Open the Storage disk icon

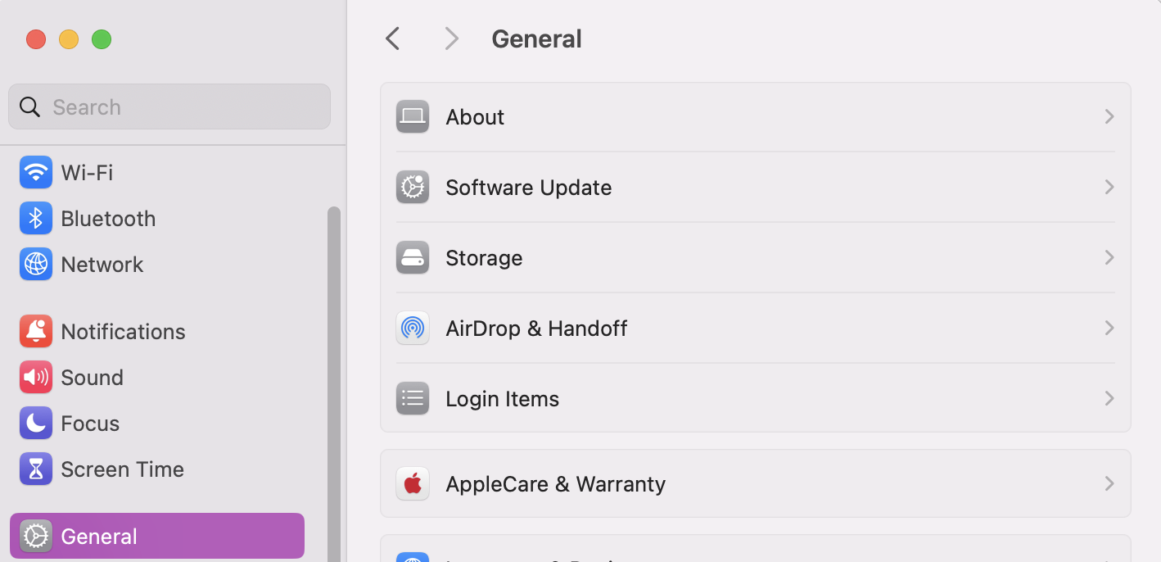click(413, 257)
